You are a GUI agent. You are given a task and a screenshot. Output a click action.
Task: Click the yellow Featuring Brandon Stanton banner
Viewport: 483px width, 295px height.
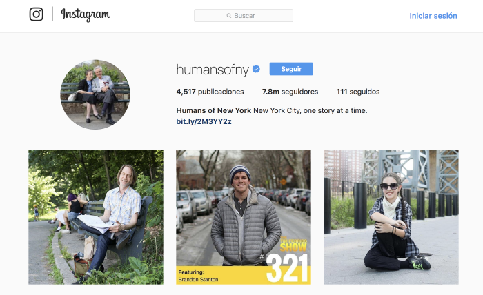221,275
